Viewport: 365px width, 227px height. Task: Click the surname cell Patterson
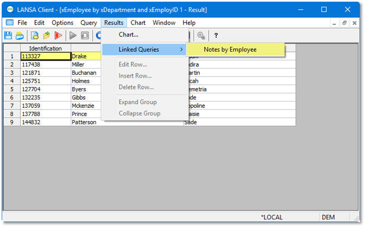(x=127, y=122)
